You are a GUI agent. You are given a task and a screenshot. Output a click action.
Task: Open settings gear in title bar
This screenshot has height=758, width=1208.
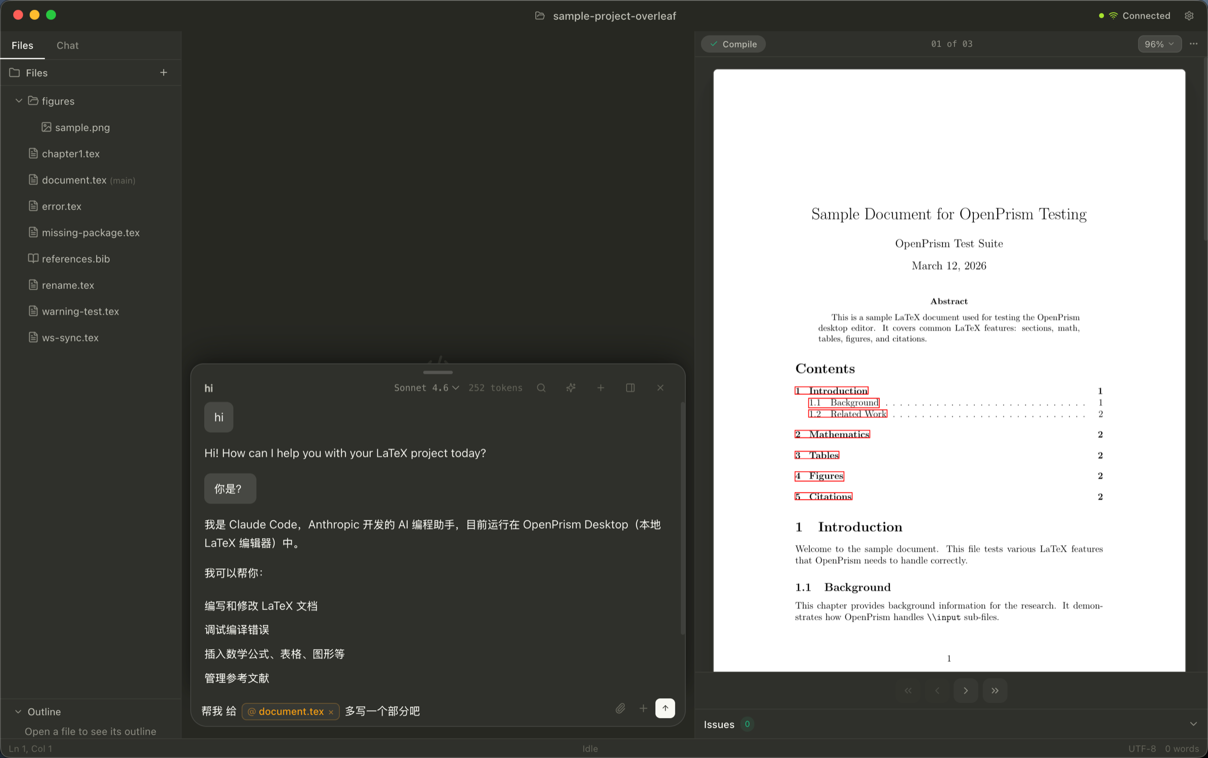[x=1189, y=16]
